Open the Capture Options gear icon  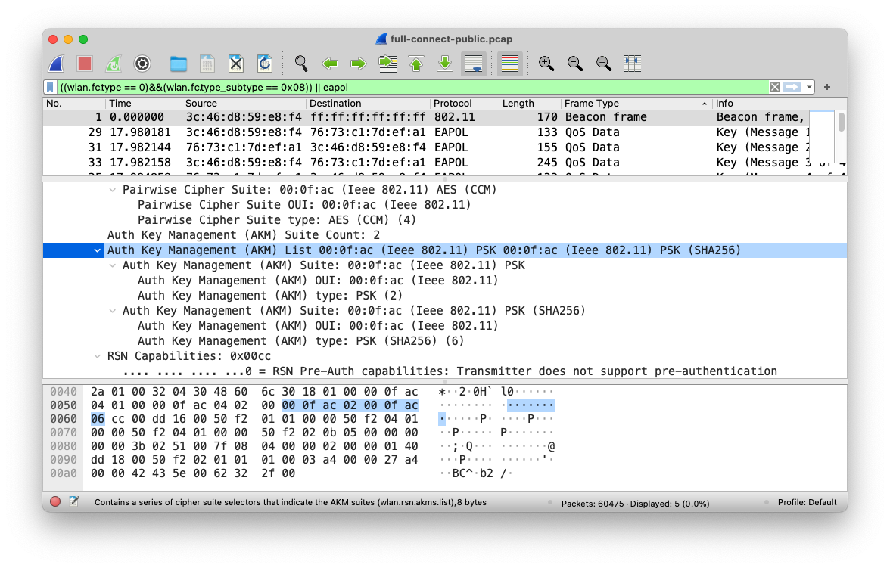142,64
